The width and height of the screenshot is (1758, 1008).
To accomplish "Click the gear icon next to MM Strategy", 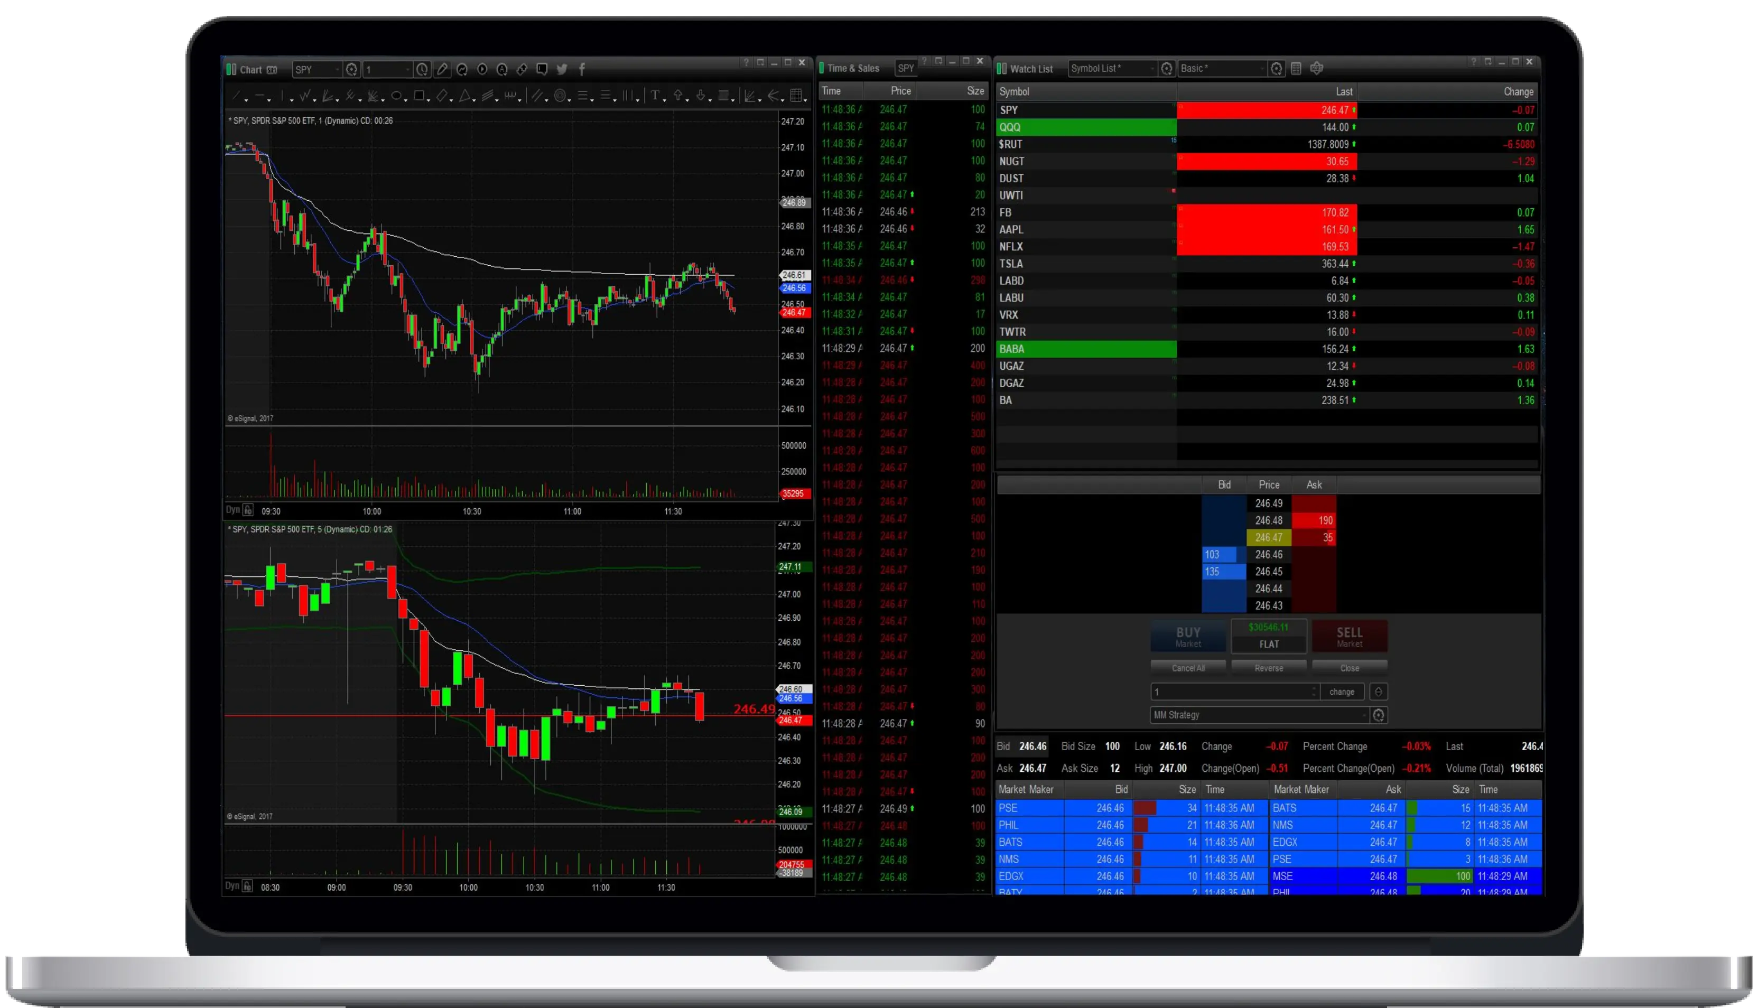I will (1379, 715).
